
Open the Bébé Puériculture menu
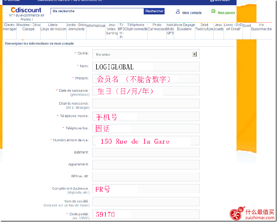[x=204, y=27]
